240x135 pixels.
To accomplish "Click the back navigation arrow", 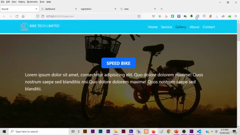I will coord(4,16).
